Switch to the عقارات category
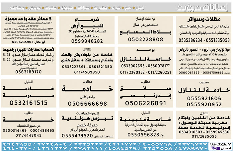This screenshot has width=233, height=151. (100, 8)
